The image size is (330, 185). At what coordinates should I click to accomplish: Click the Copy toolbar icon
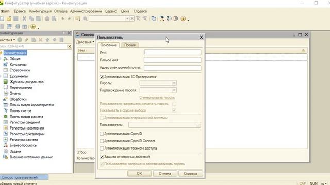click(x=31, y=18)
